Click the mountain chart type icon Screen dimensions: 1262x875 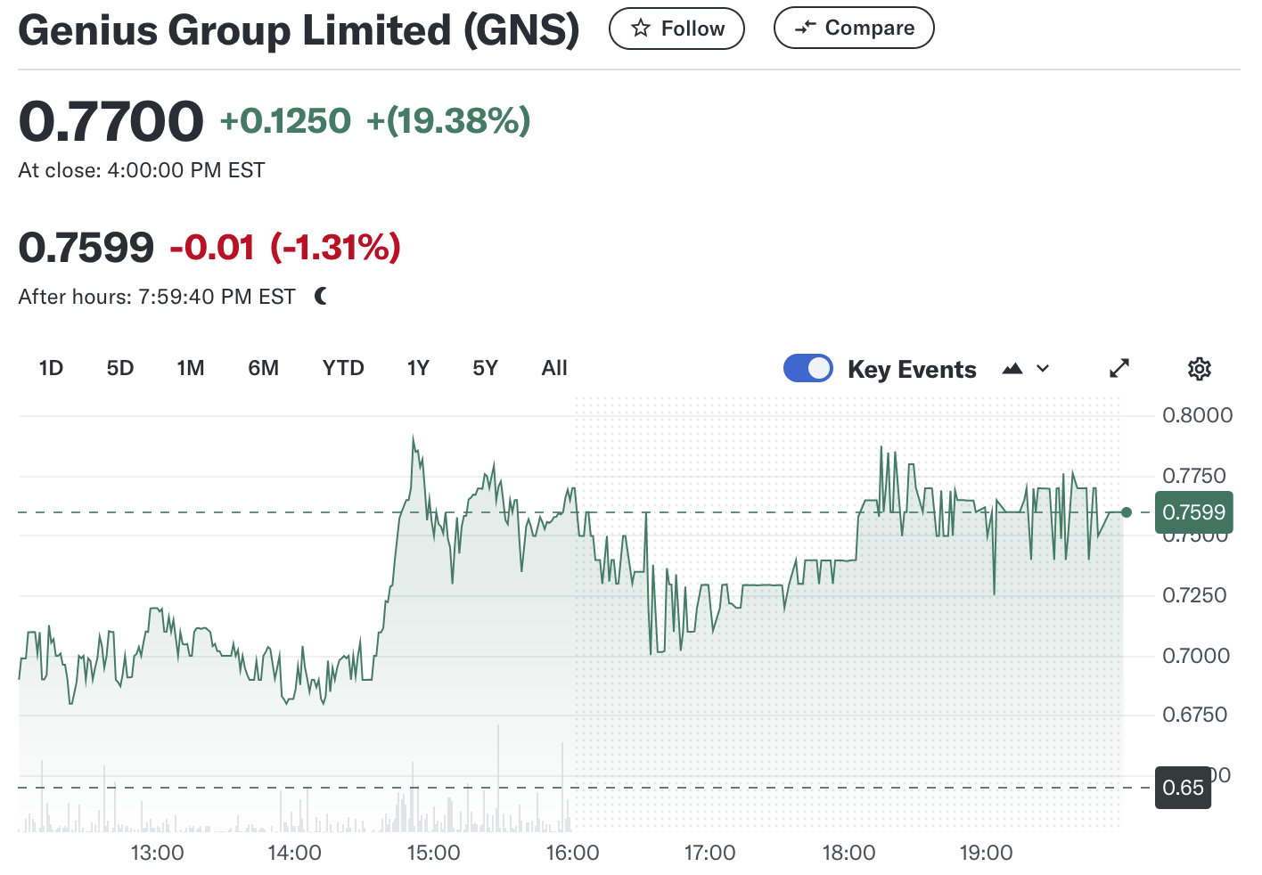(1012, 369)
